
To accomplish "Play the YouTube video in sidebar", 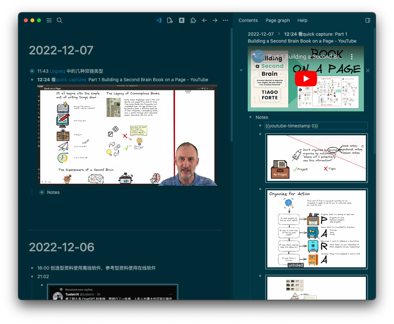I will [x=306, y=79].
